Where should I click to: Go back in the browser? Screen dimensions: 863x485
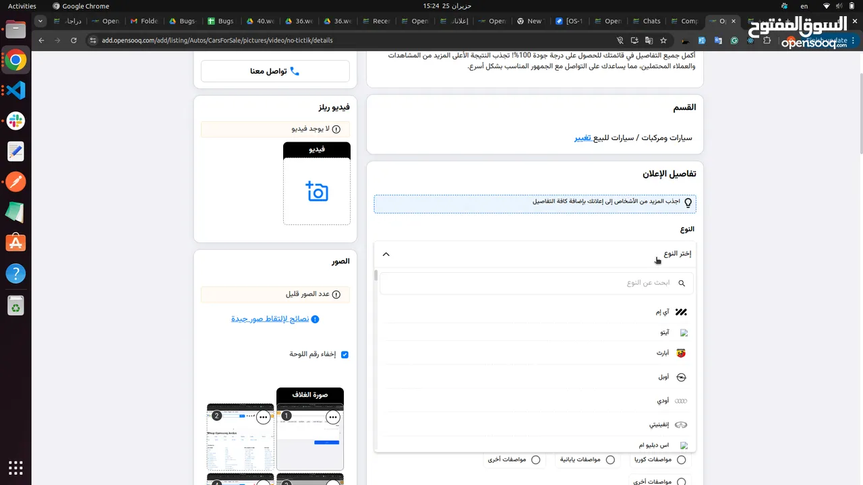pos(41,40)
